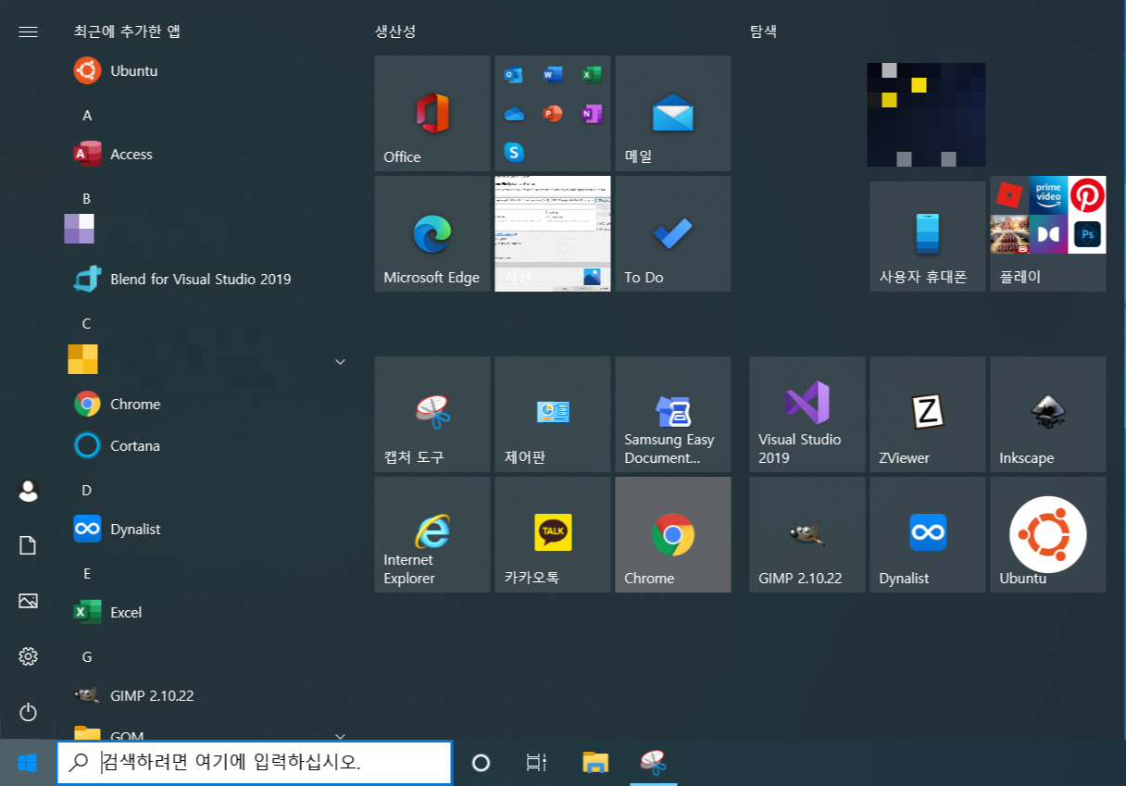Open Task View on the taskbar
The width and height of the screenshot is (1126, 786).
(536, 763)
